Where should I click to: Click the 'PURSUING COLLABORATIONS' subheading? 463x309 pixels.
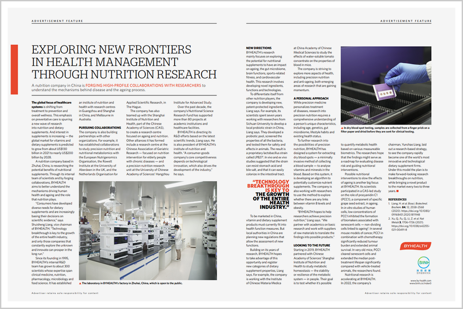[100, 127]
